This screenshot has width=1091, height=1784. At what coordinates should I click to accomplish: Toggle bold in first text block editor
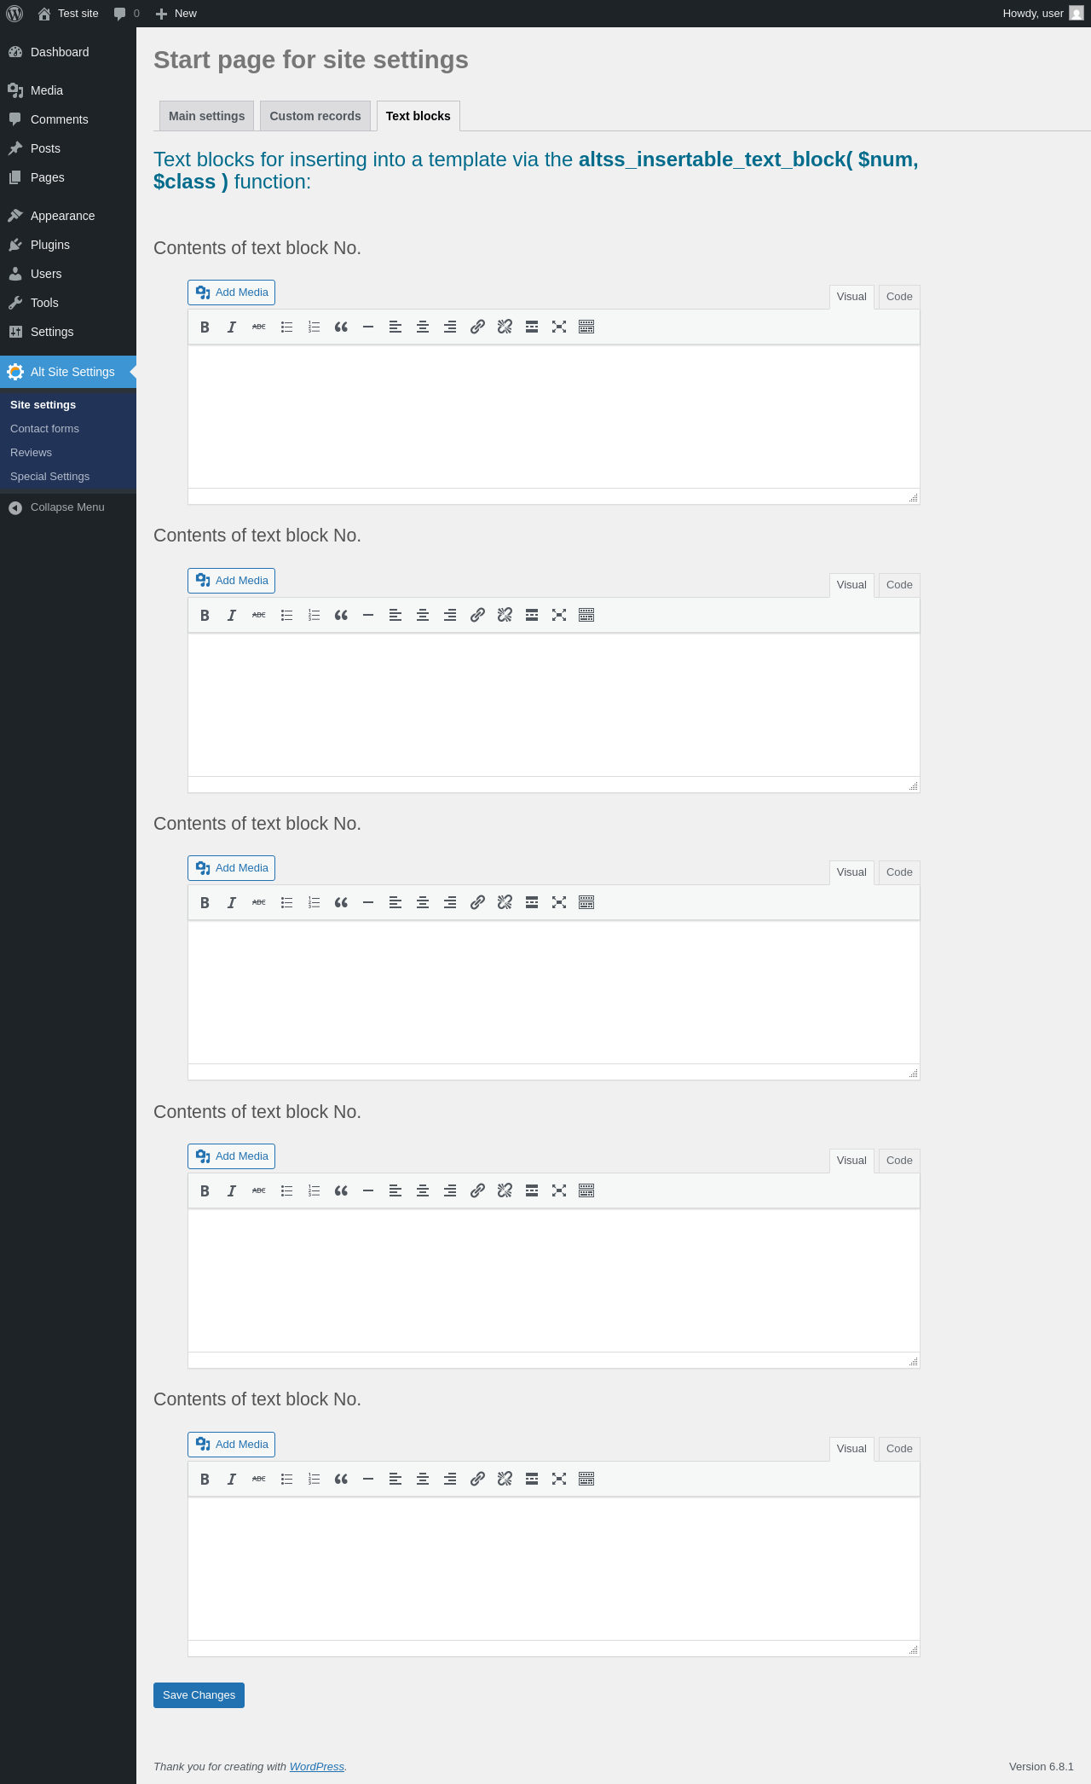pos(205,327)
